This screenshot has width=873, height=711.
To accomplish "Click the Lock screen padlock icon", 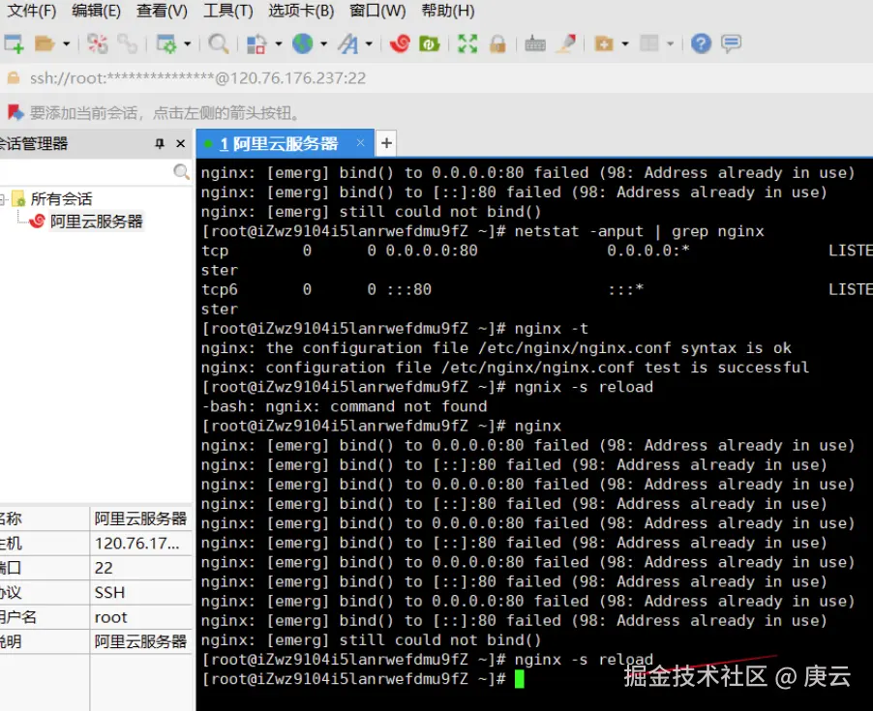I will click(497, 44).
